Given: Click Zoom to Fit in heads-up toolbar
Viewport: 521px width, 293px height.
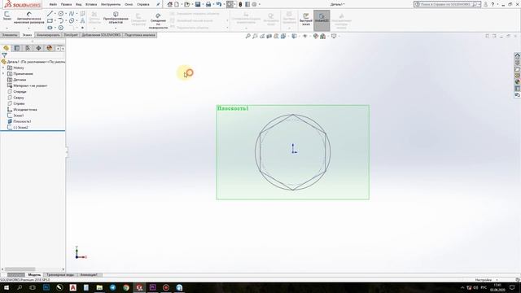Looking at the screenshot, I should click(247, 36).
